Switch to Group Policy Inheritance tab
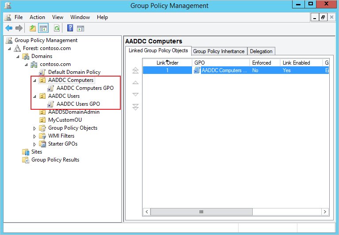Image resolution: width=339 pixels, height=235 pixels. pyautogui.click(x=219, y=51)
